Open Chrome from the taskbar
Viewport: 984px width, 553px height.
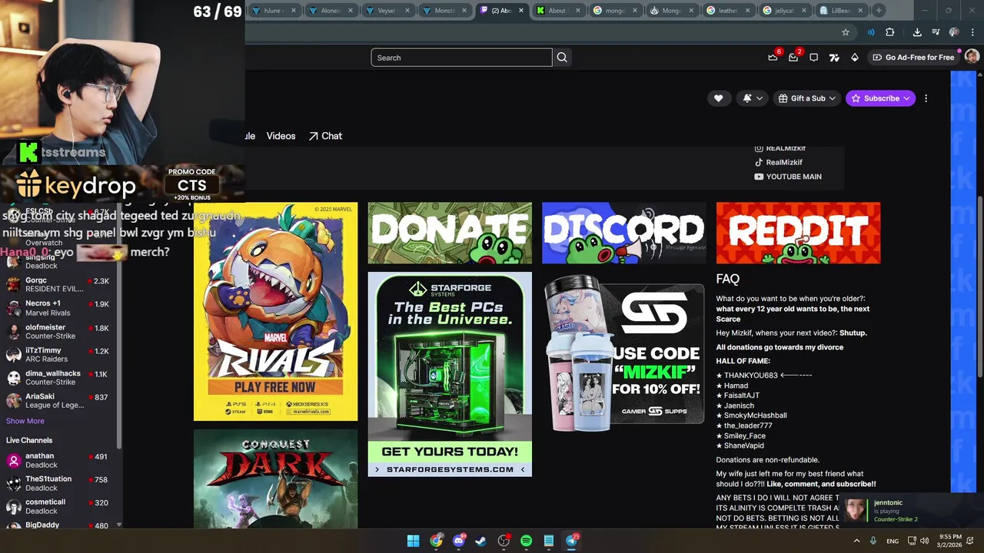point(437,541)
